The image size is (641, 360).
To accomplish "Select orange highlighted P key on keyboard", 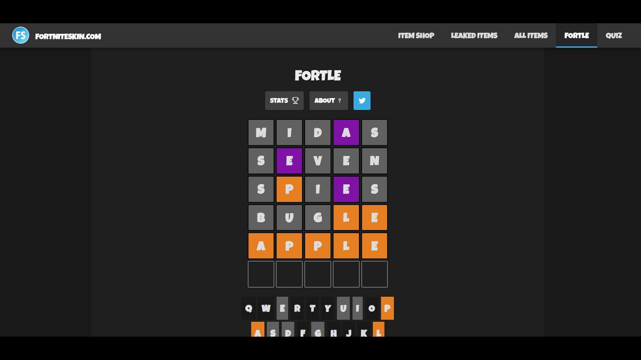I will pyautogui.click(x=387, y=308).
